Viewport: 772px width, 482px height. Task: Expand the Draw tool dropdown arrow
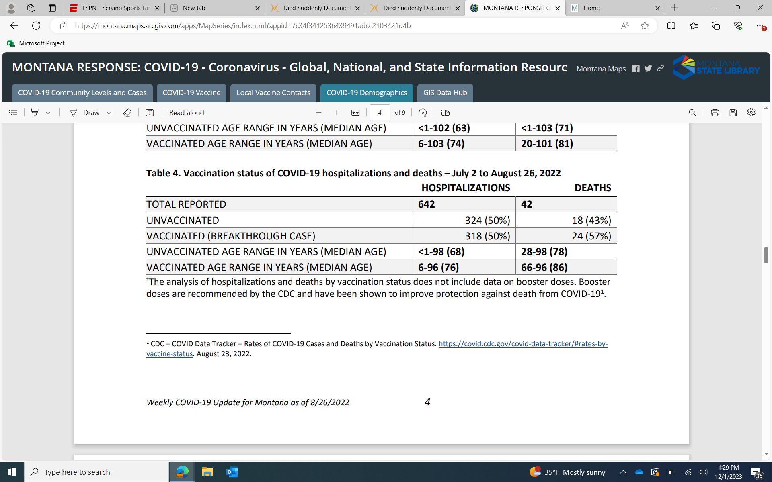pyautogui.click(x=109, y=113)
